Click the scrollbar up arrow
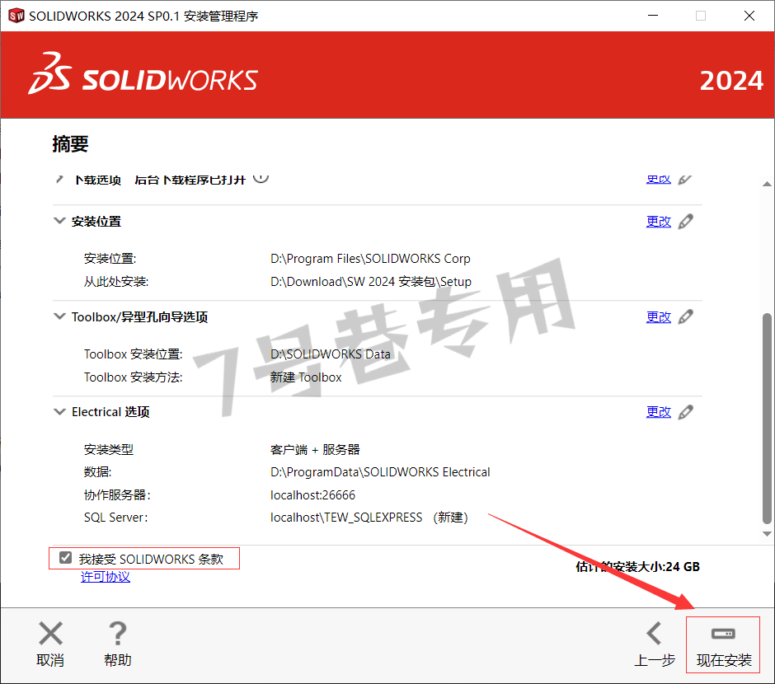Image resolution: width=775 pixels, height=684 pixels. (767, 184)
